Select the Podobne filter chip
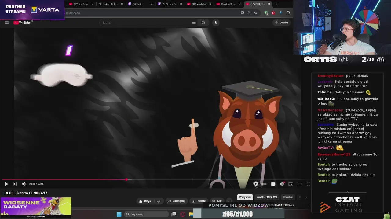Viewport: 391px width, 219px height. [x=288, y=197]
